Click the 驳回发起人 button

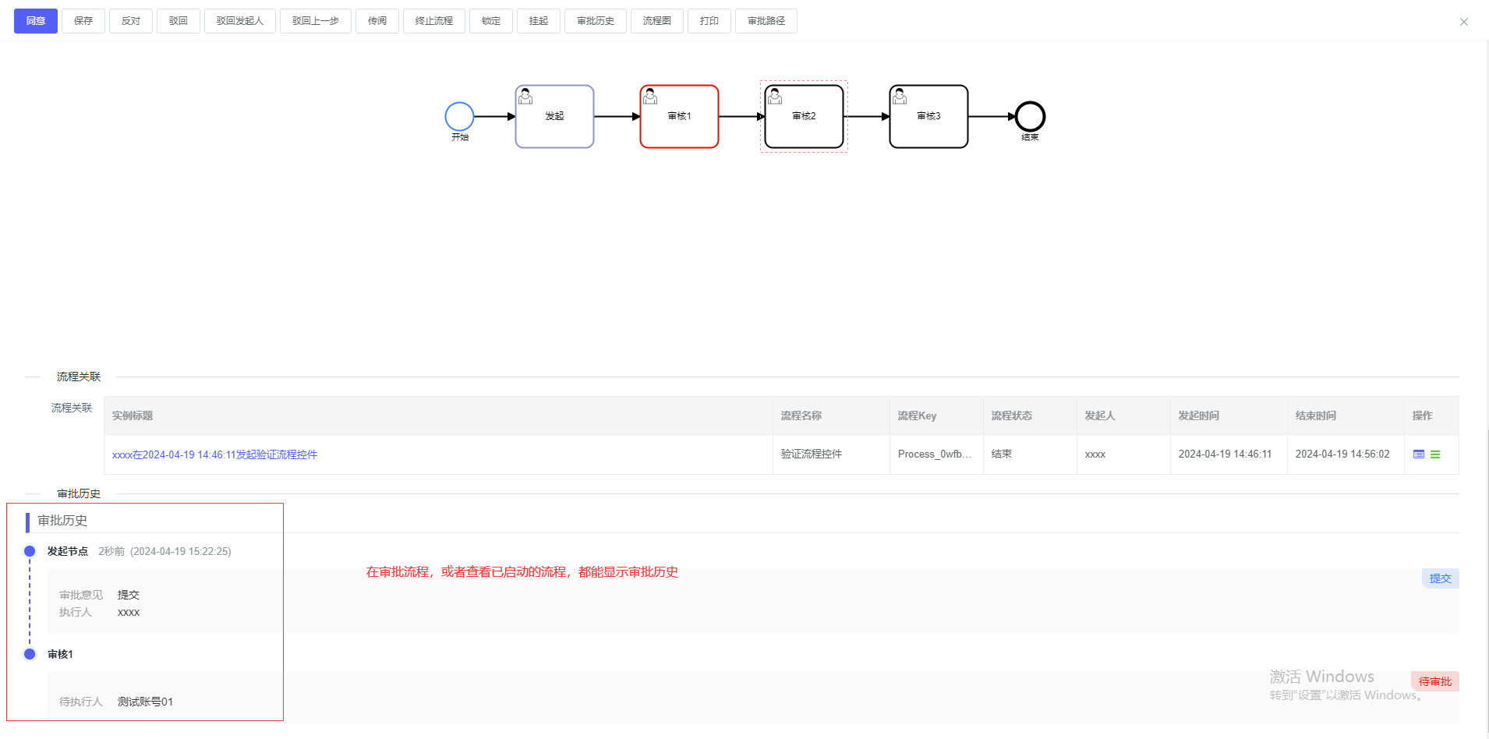pos(240,21)
